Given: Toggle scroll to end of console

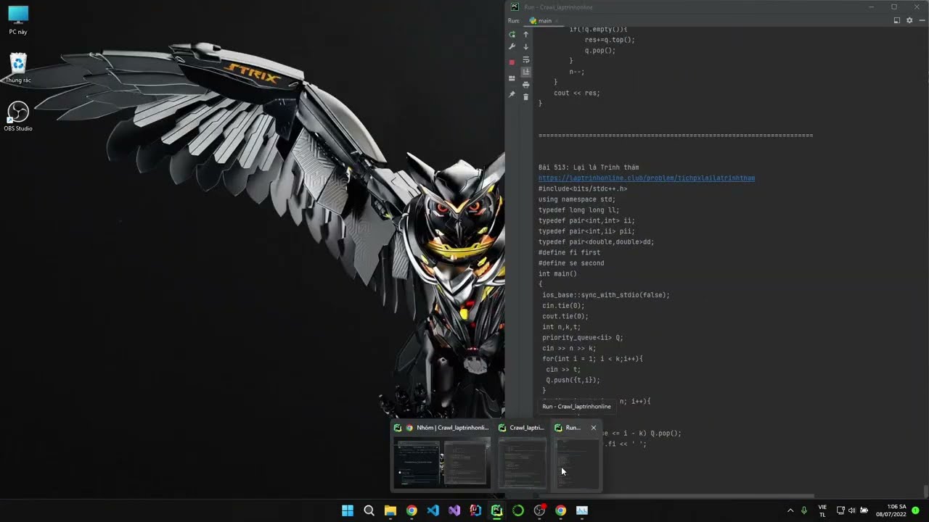Looking at the screenshot, I should [526, 72].
